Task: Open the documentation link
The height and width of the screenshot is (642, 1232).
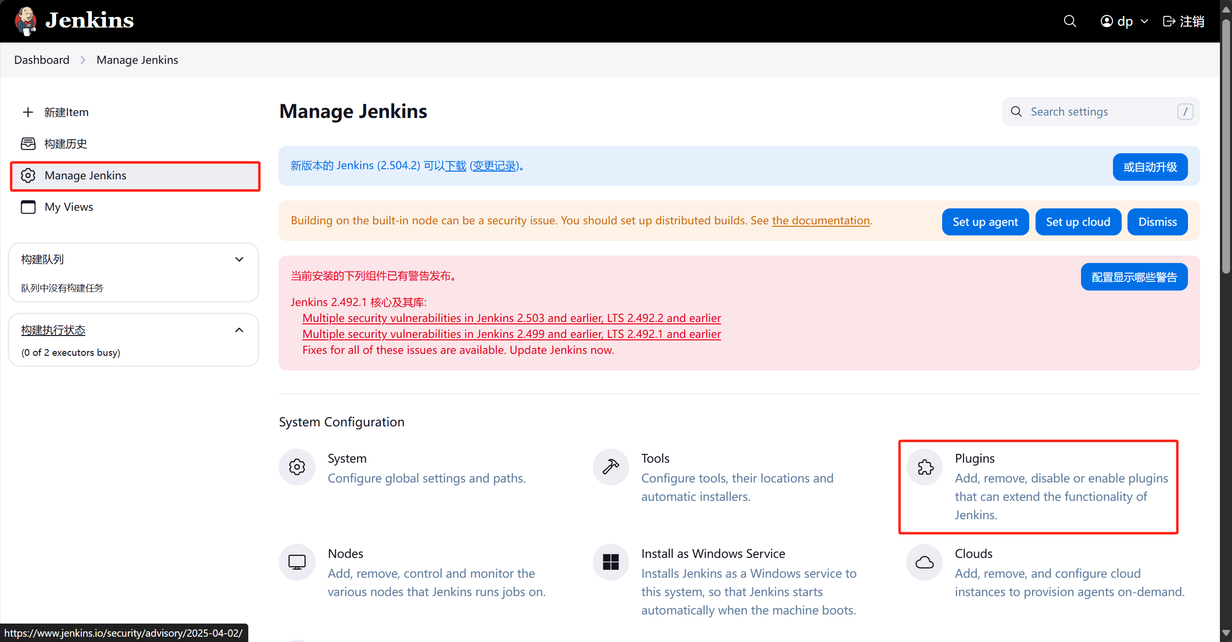Action: (x=821, y=220)
